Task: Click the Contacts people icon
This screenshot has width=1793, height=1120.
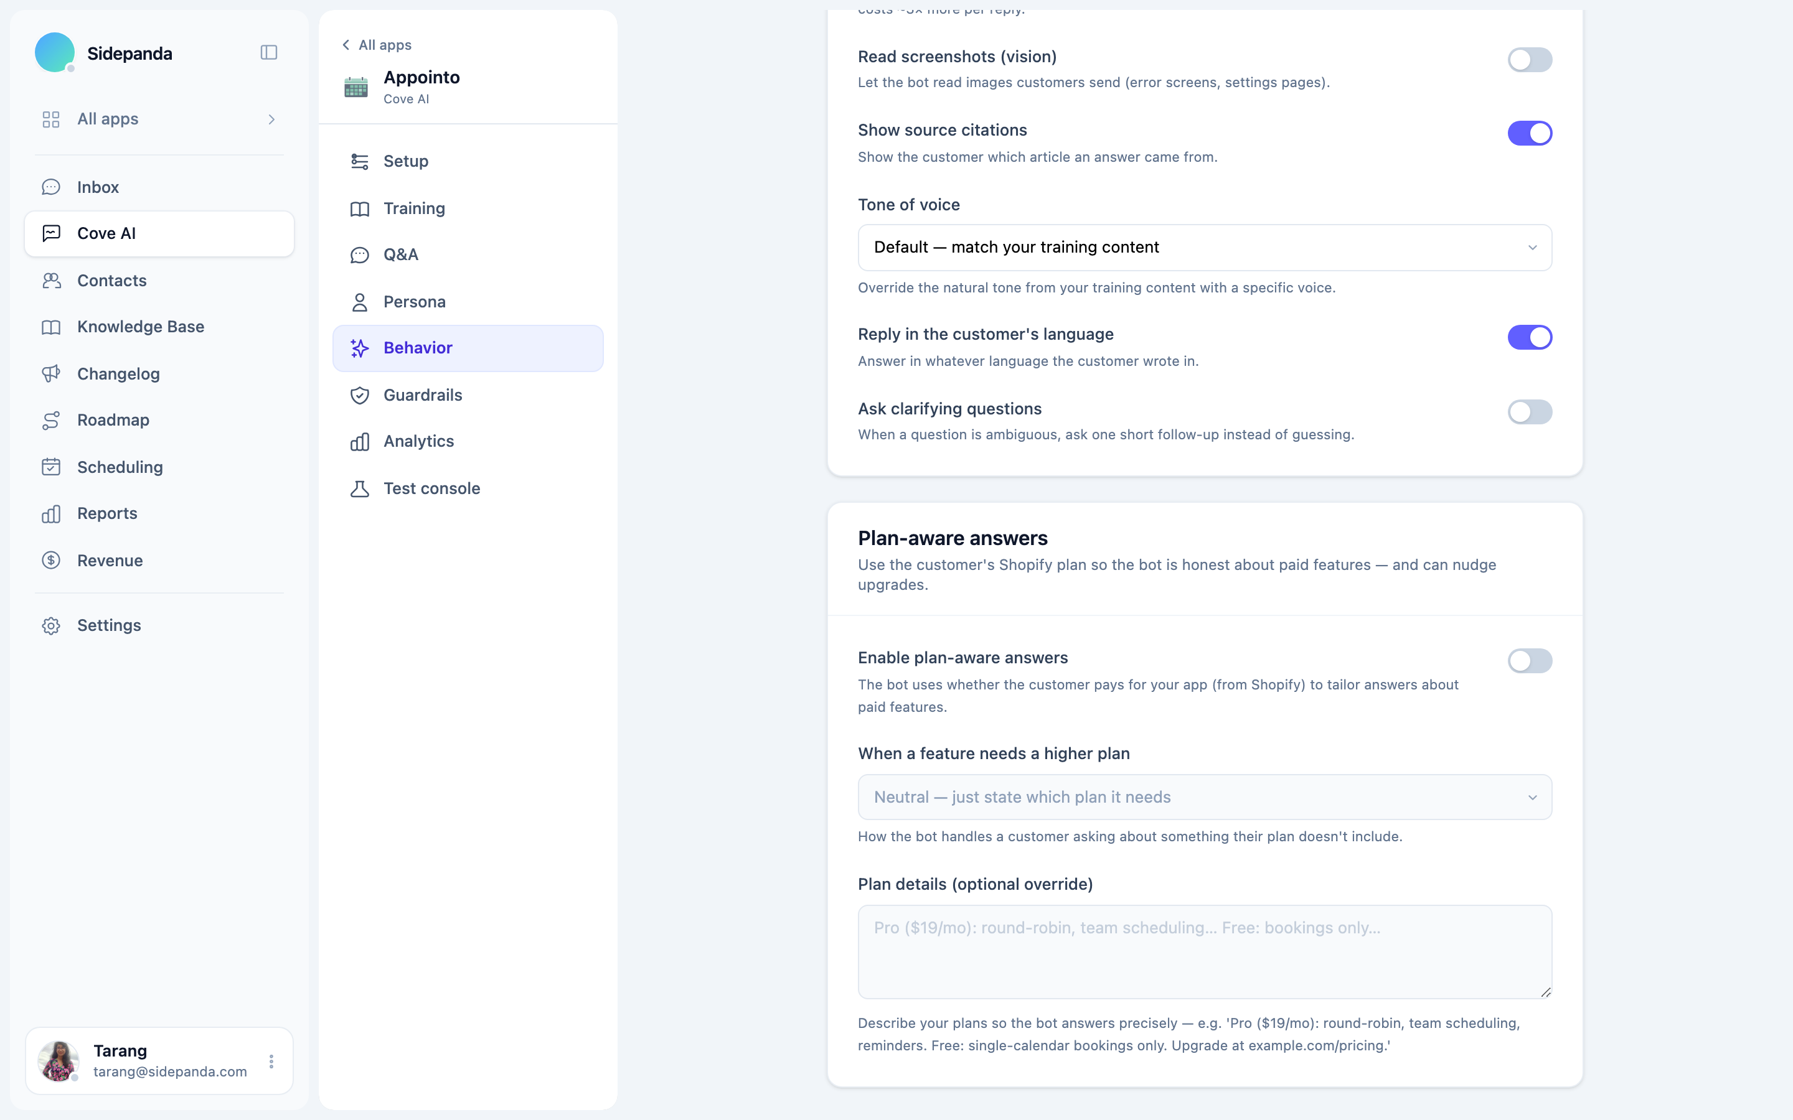Action: click(51, 281)
